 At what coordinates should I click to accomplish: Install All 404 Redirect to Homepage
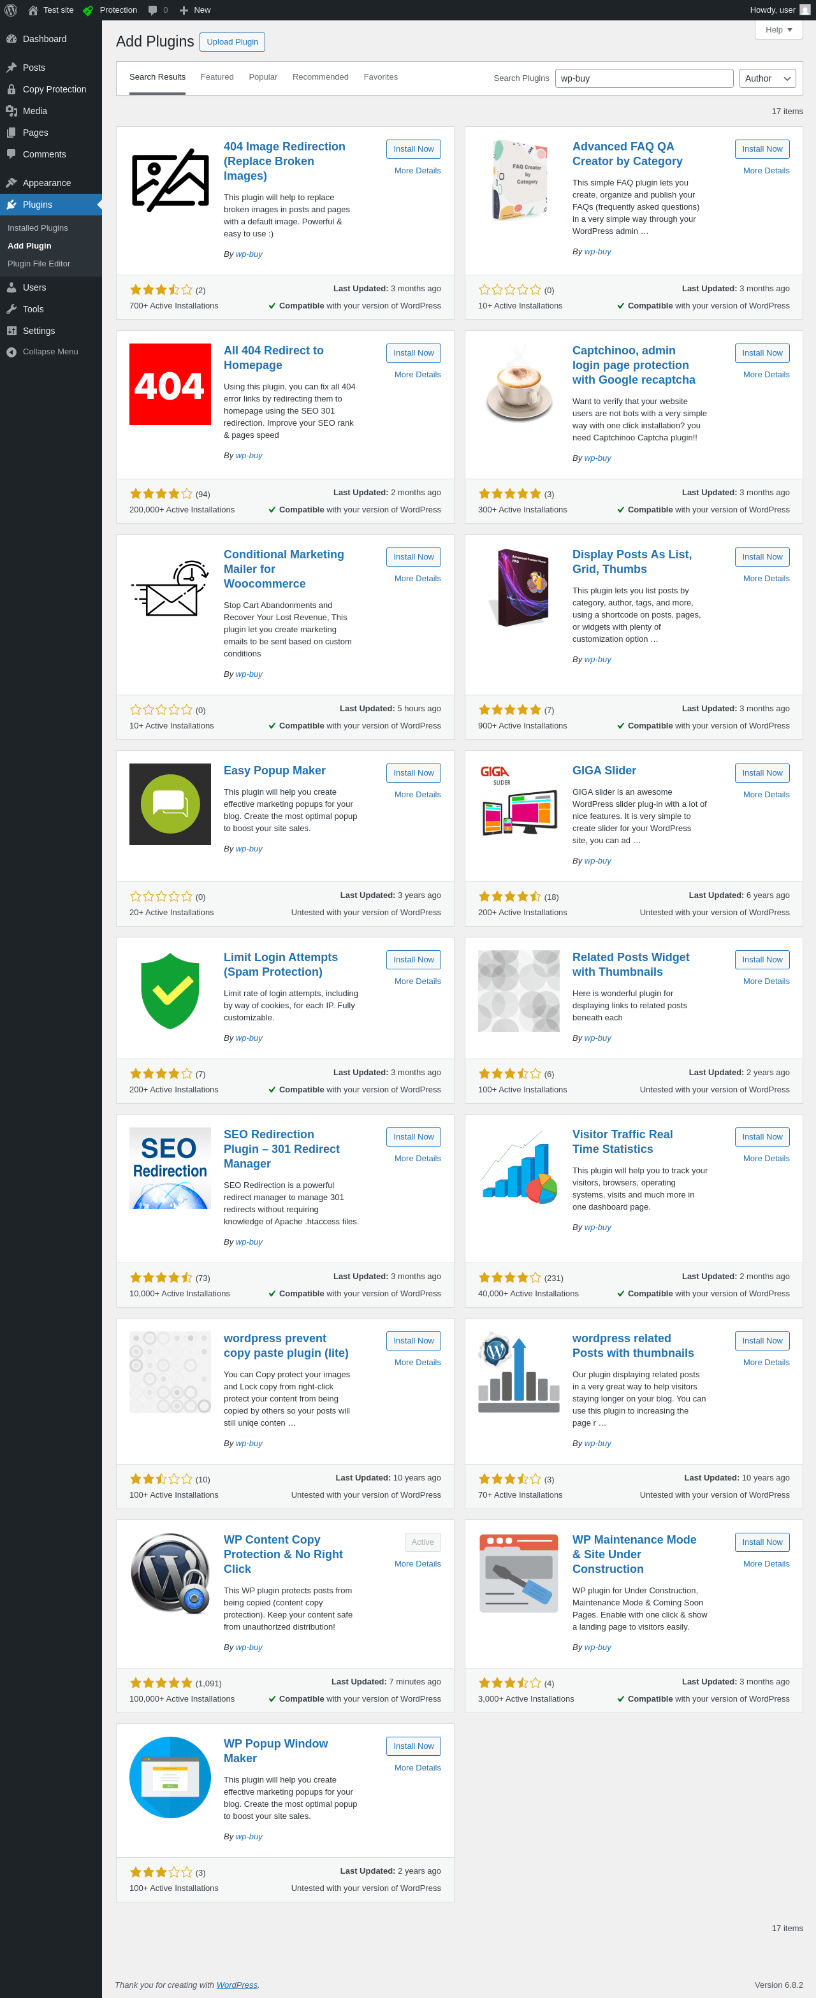[x=414, y=353]
